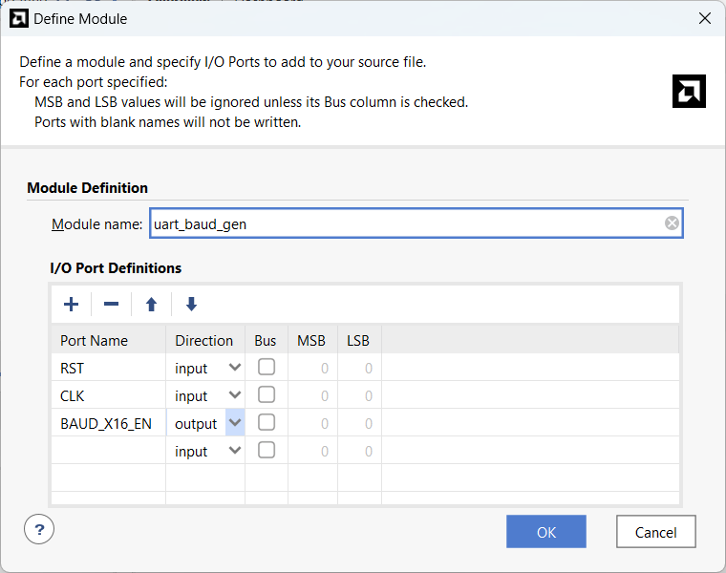Click the Module name text field
Image resolution: width=726 pixels, height=573 pixels.
(416, 223)
